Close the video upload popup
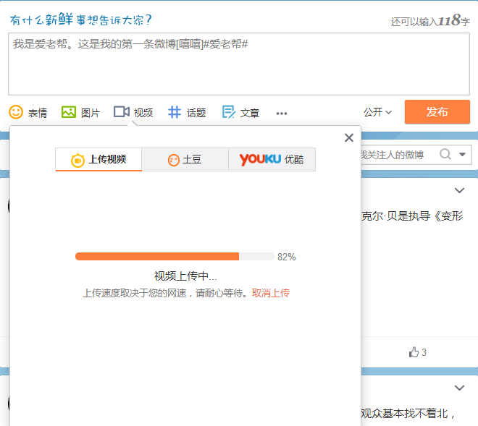The width and height of the screenshot is (478, 426). click(x=349, y=138)
